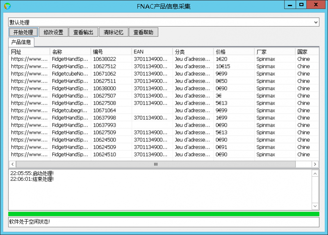Viewport: 328px width, 235px height.
Task: Click the horizontal scrollbar thumb of the table
Action: coord(156,164)
